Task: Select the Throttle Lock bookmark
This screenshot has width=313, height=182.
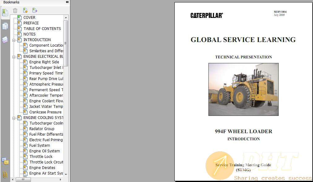Action: tap(41, 157)
